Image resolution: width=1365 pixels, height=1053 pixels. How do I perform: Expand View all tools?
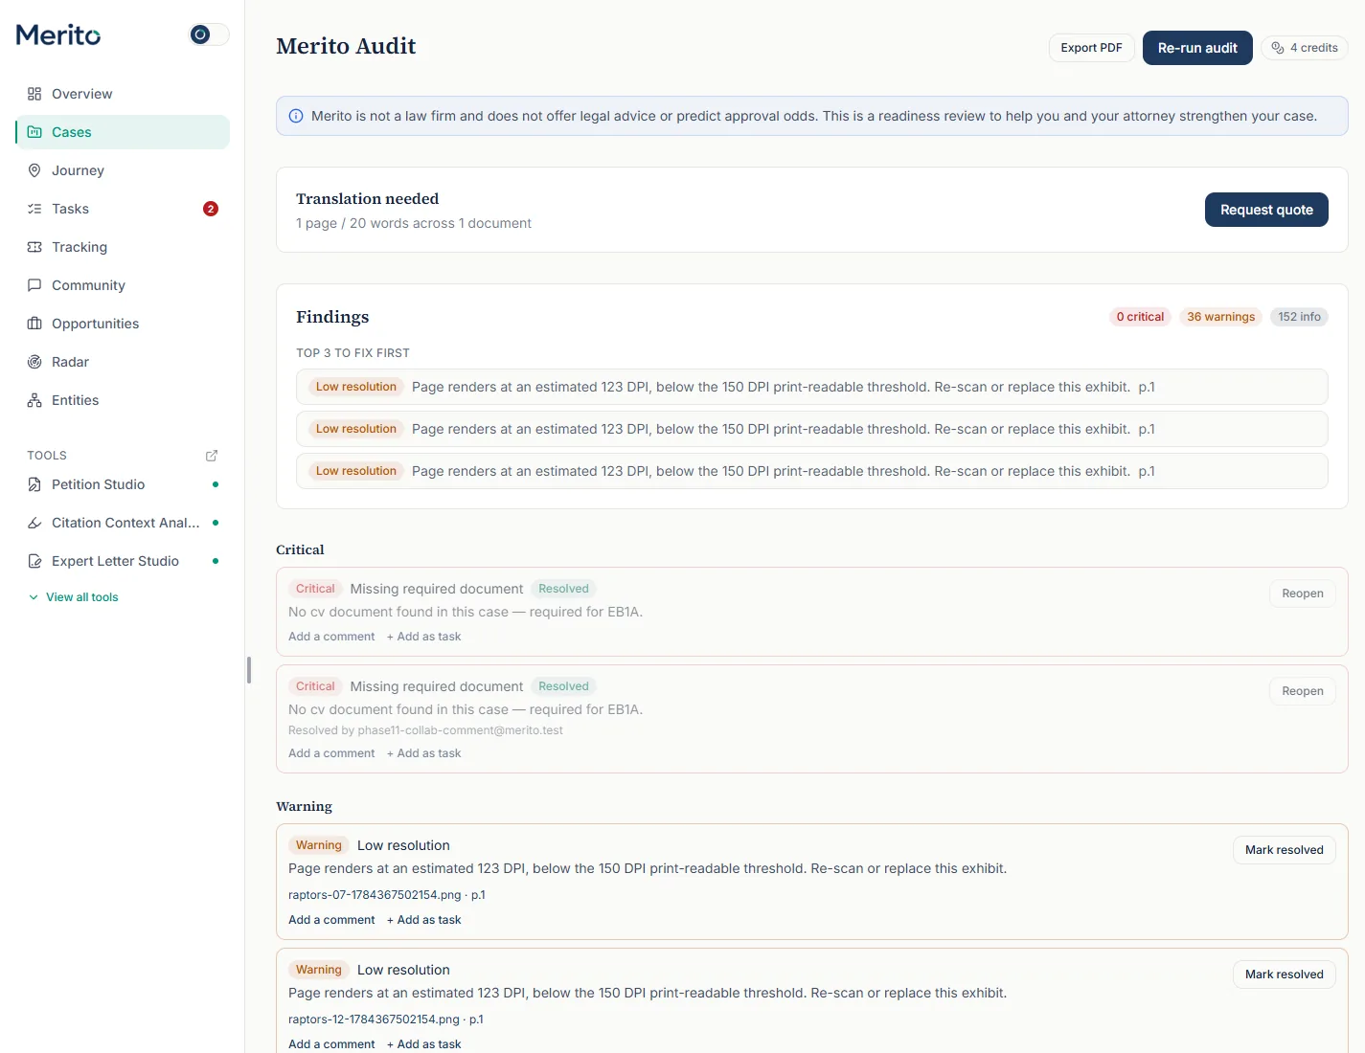click(73, 597)
